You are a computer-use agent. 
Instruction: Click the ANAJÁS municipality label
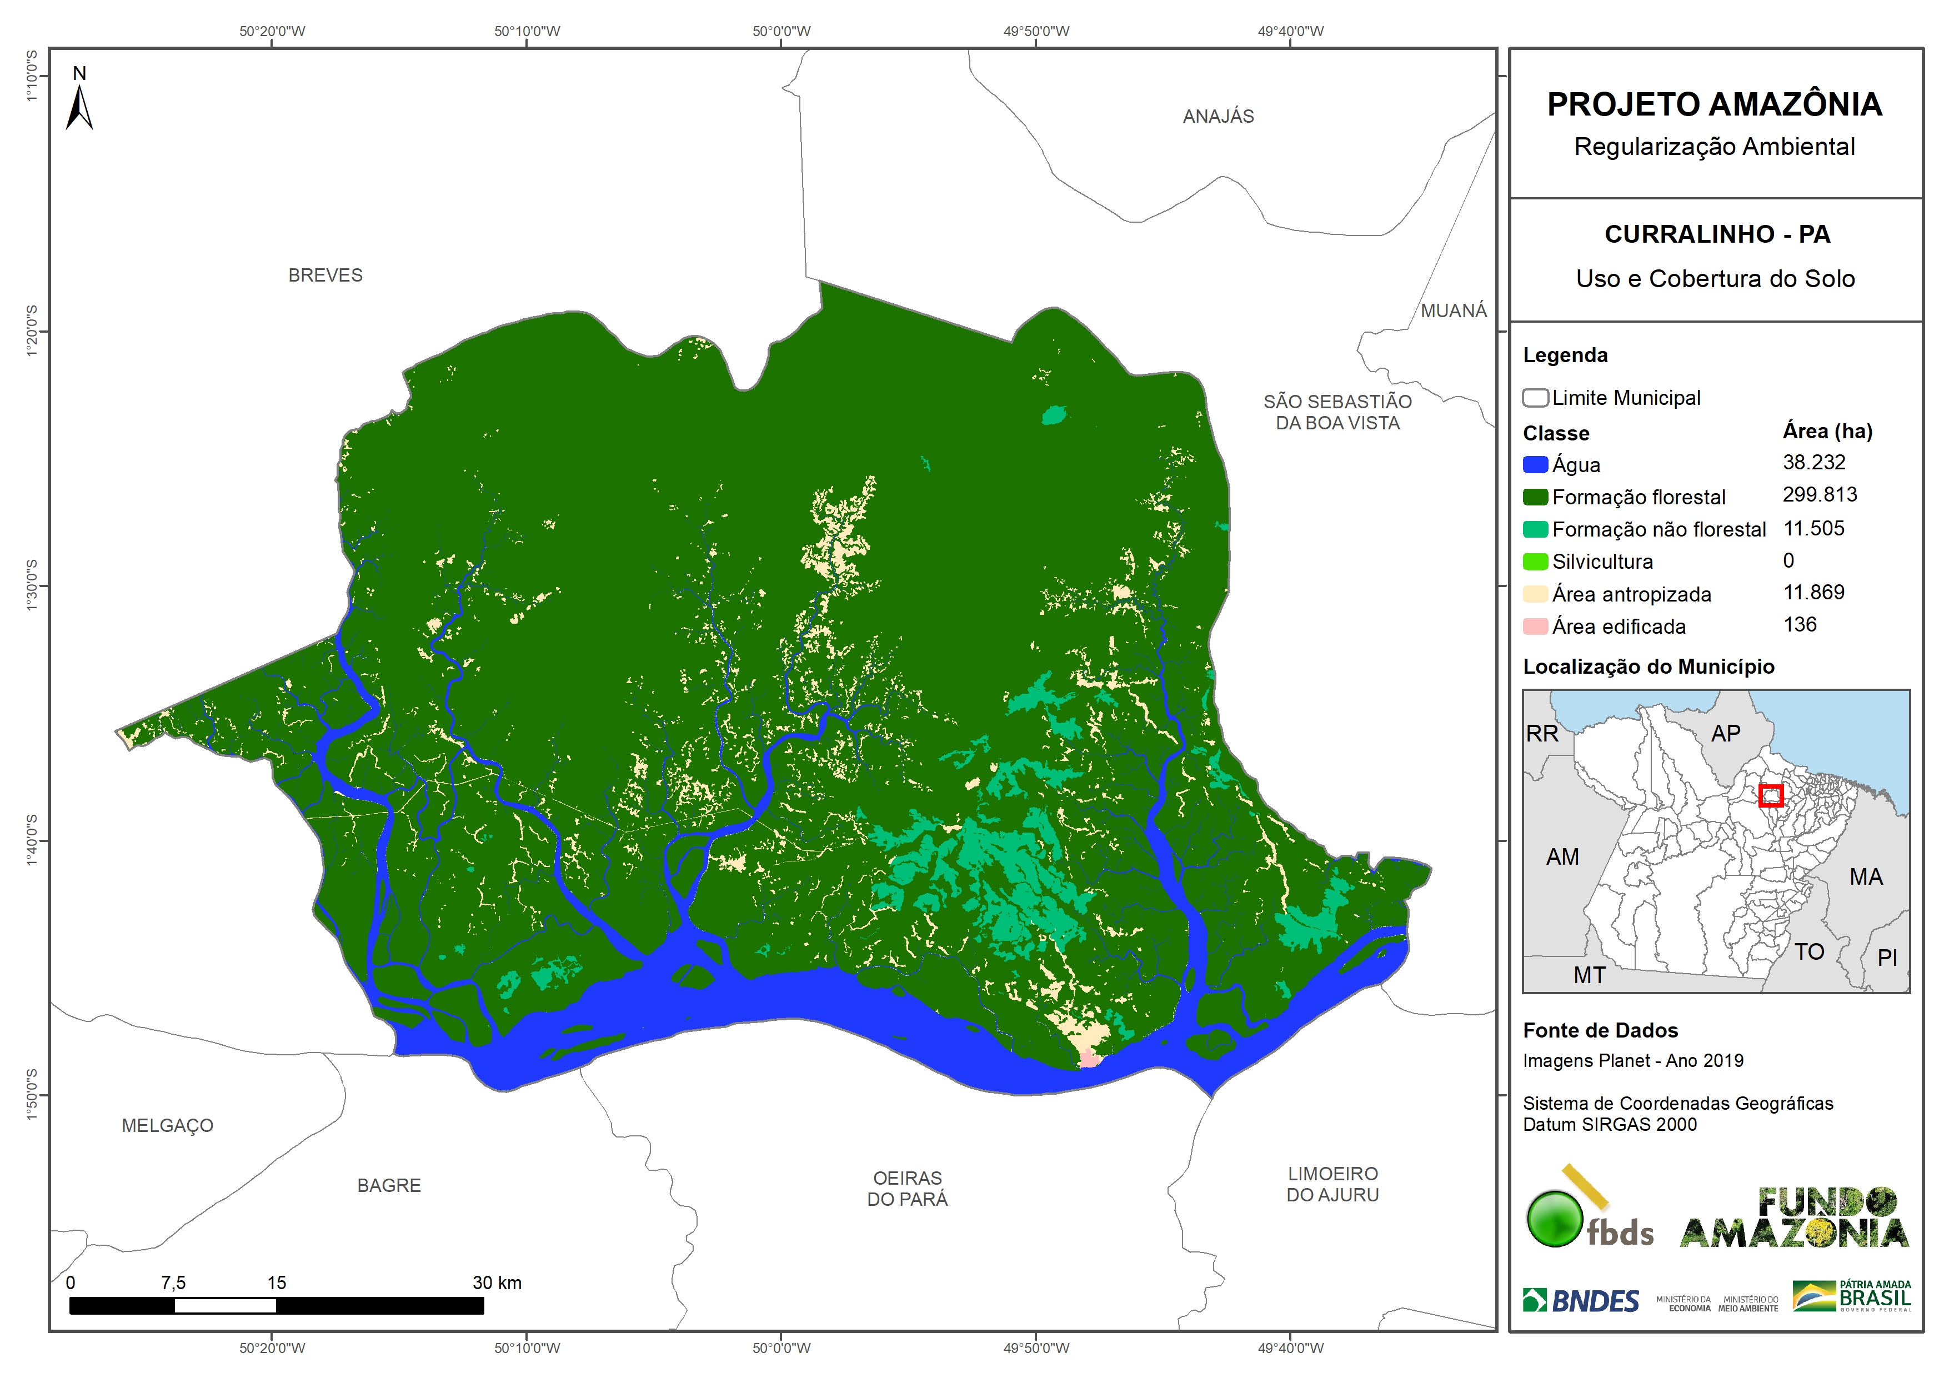click(x=1218, y=116)
